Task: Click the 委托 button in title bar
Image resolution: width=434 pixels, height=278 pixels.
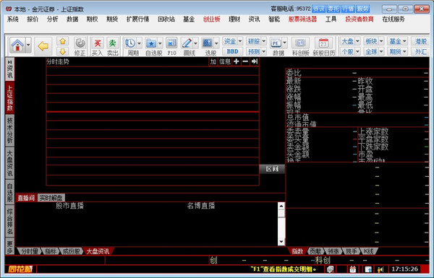Action: [x=333, y=9]
